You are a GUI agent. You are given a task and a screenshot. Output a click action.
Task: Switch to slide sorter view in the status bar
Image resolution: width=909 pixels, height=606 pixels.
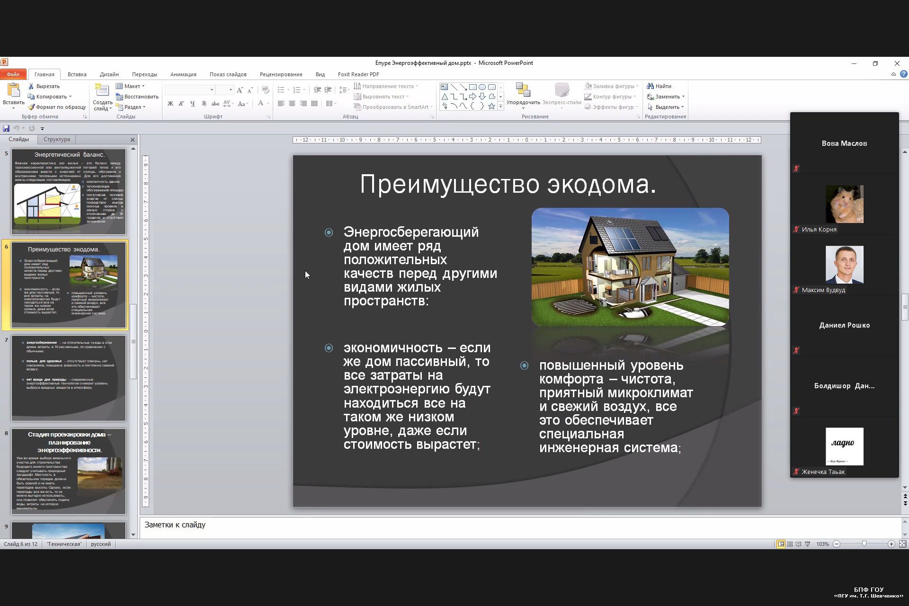(x=790, y=544)
